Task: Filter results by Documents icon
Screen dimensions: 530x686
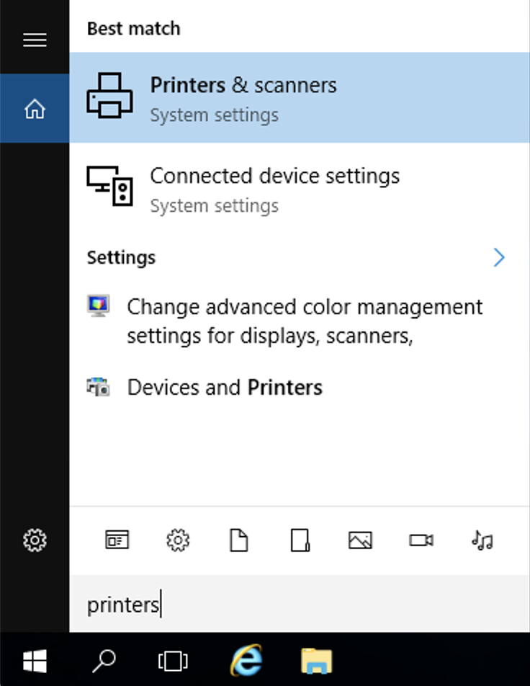Action: pos(239,540)
